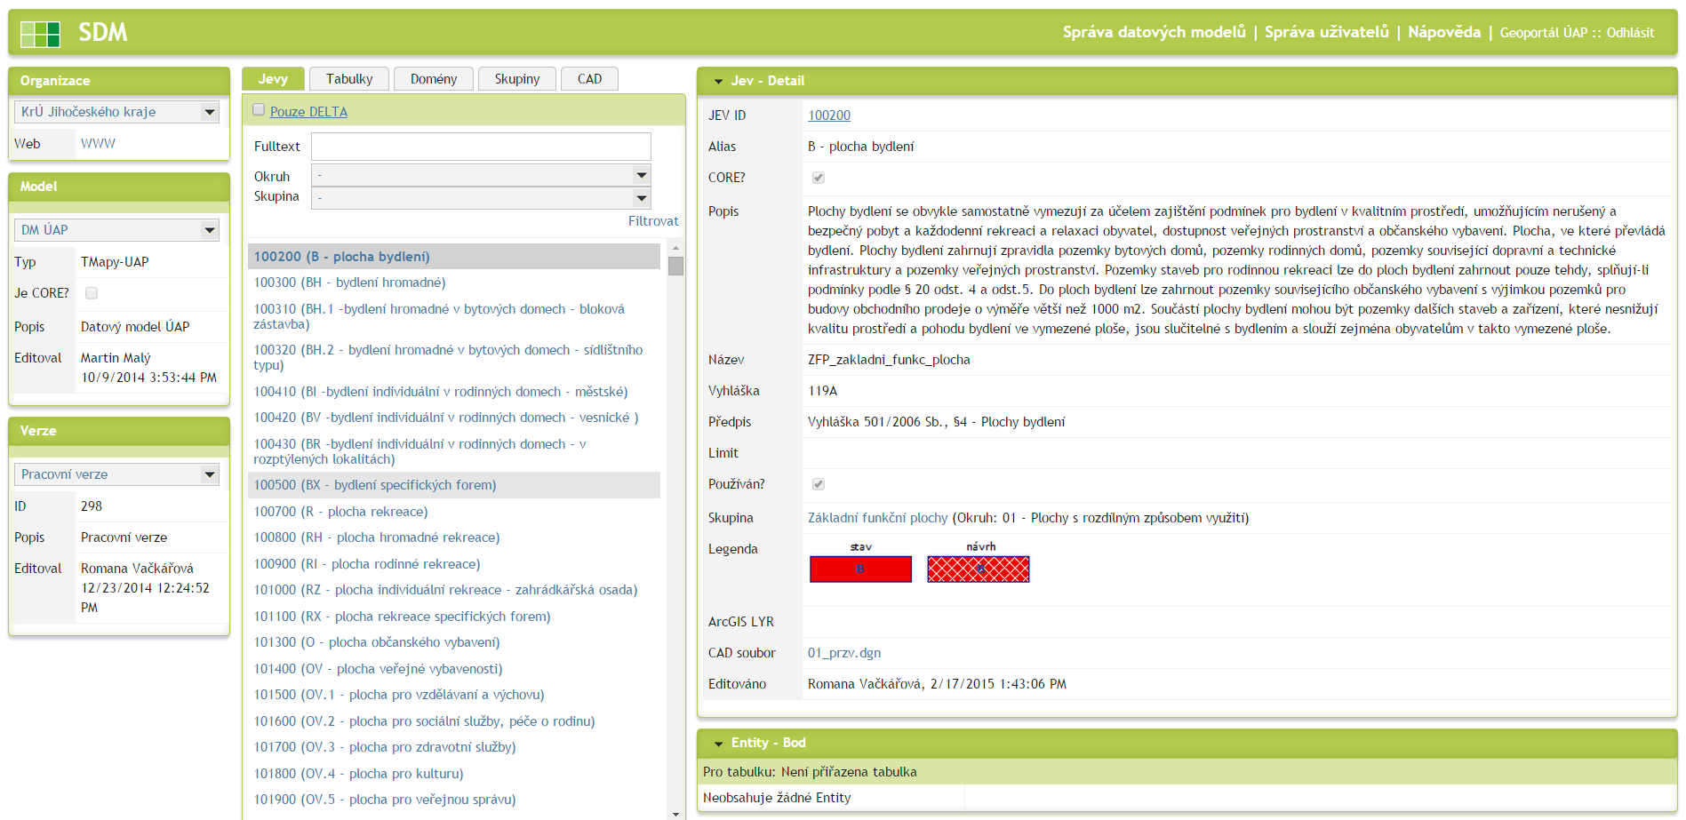The height and width of the screenshot is (820, 1686).
Task: Open Správa datových modelů menu
Action: coord(1154,32)
